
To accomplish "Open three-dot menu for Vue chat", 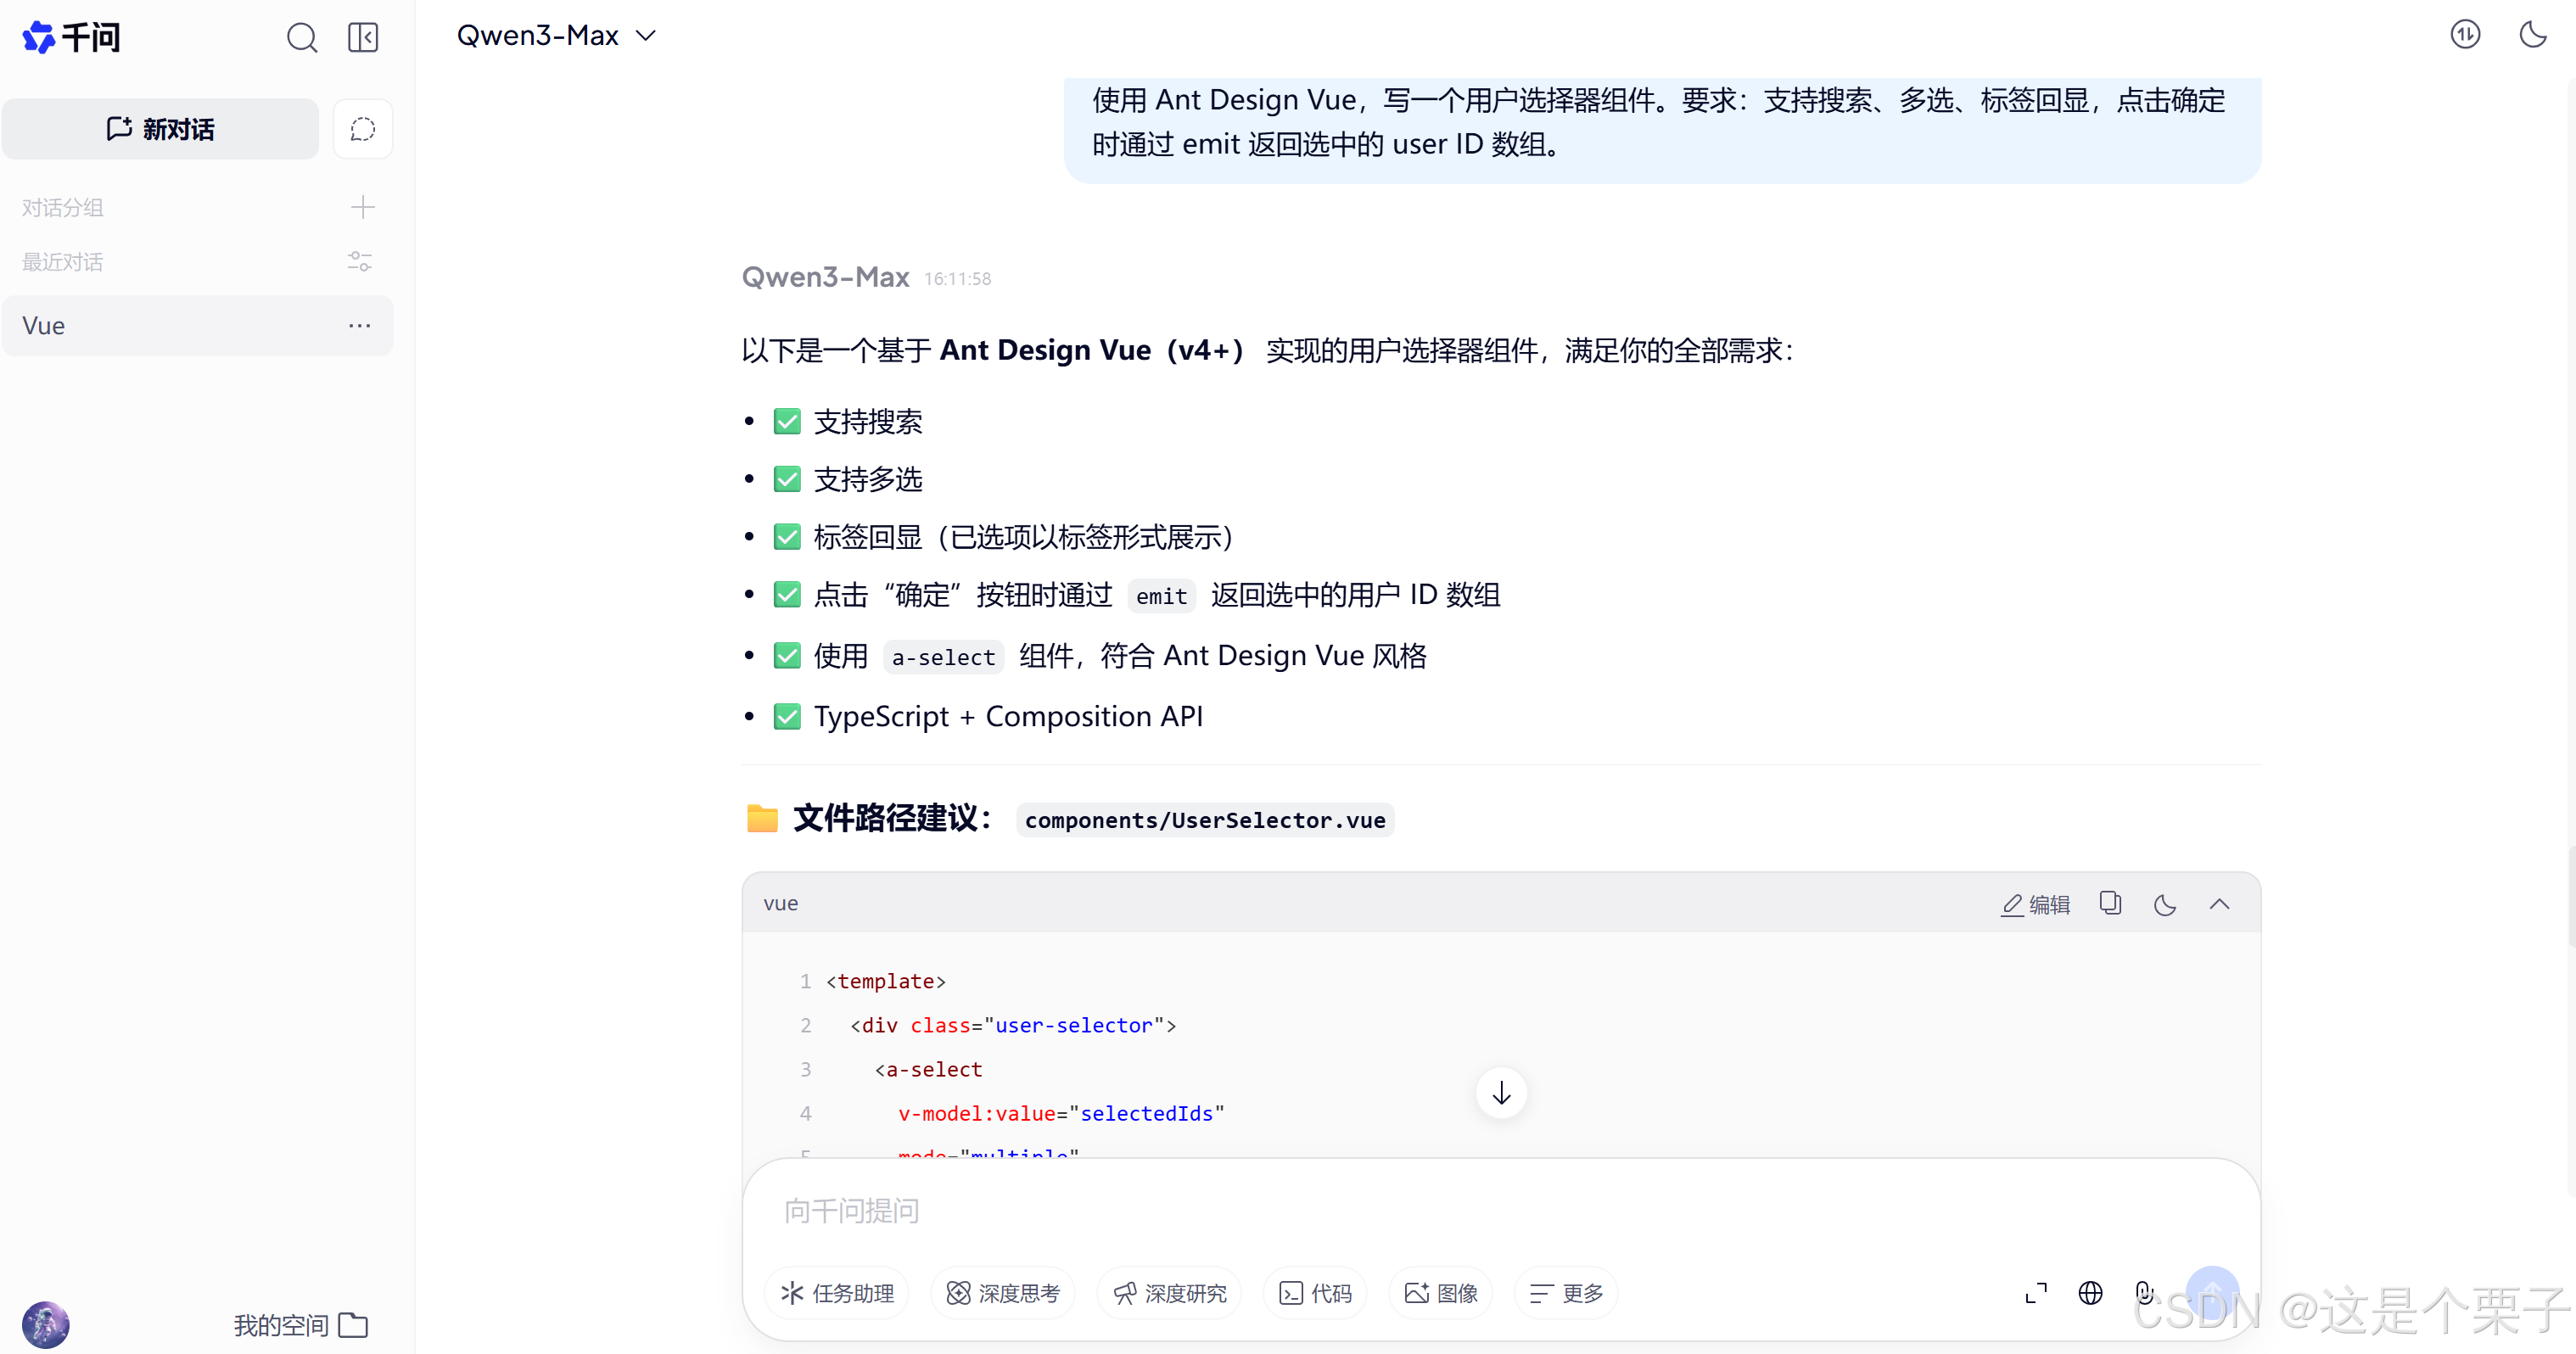I will pos(359,326).
